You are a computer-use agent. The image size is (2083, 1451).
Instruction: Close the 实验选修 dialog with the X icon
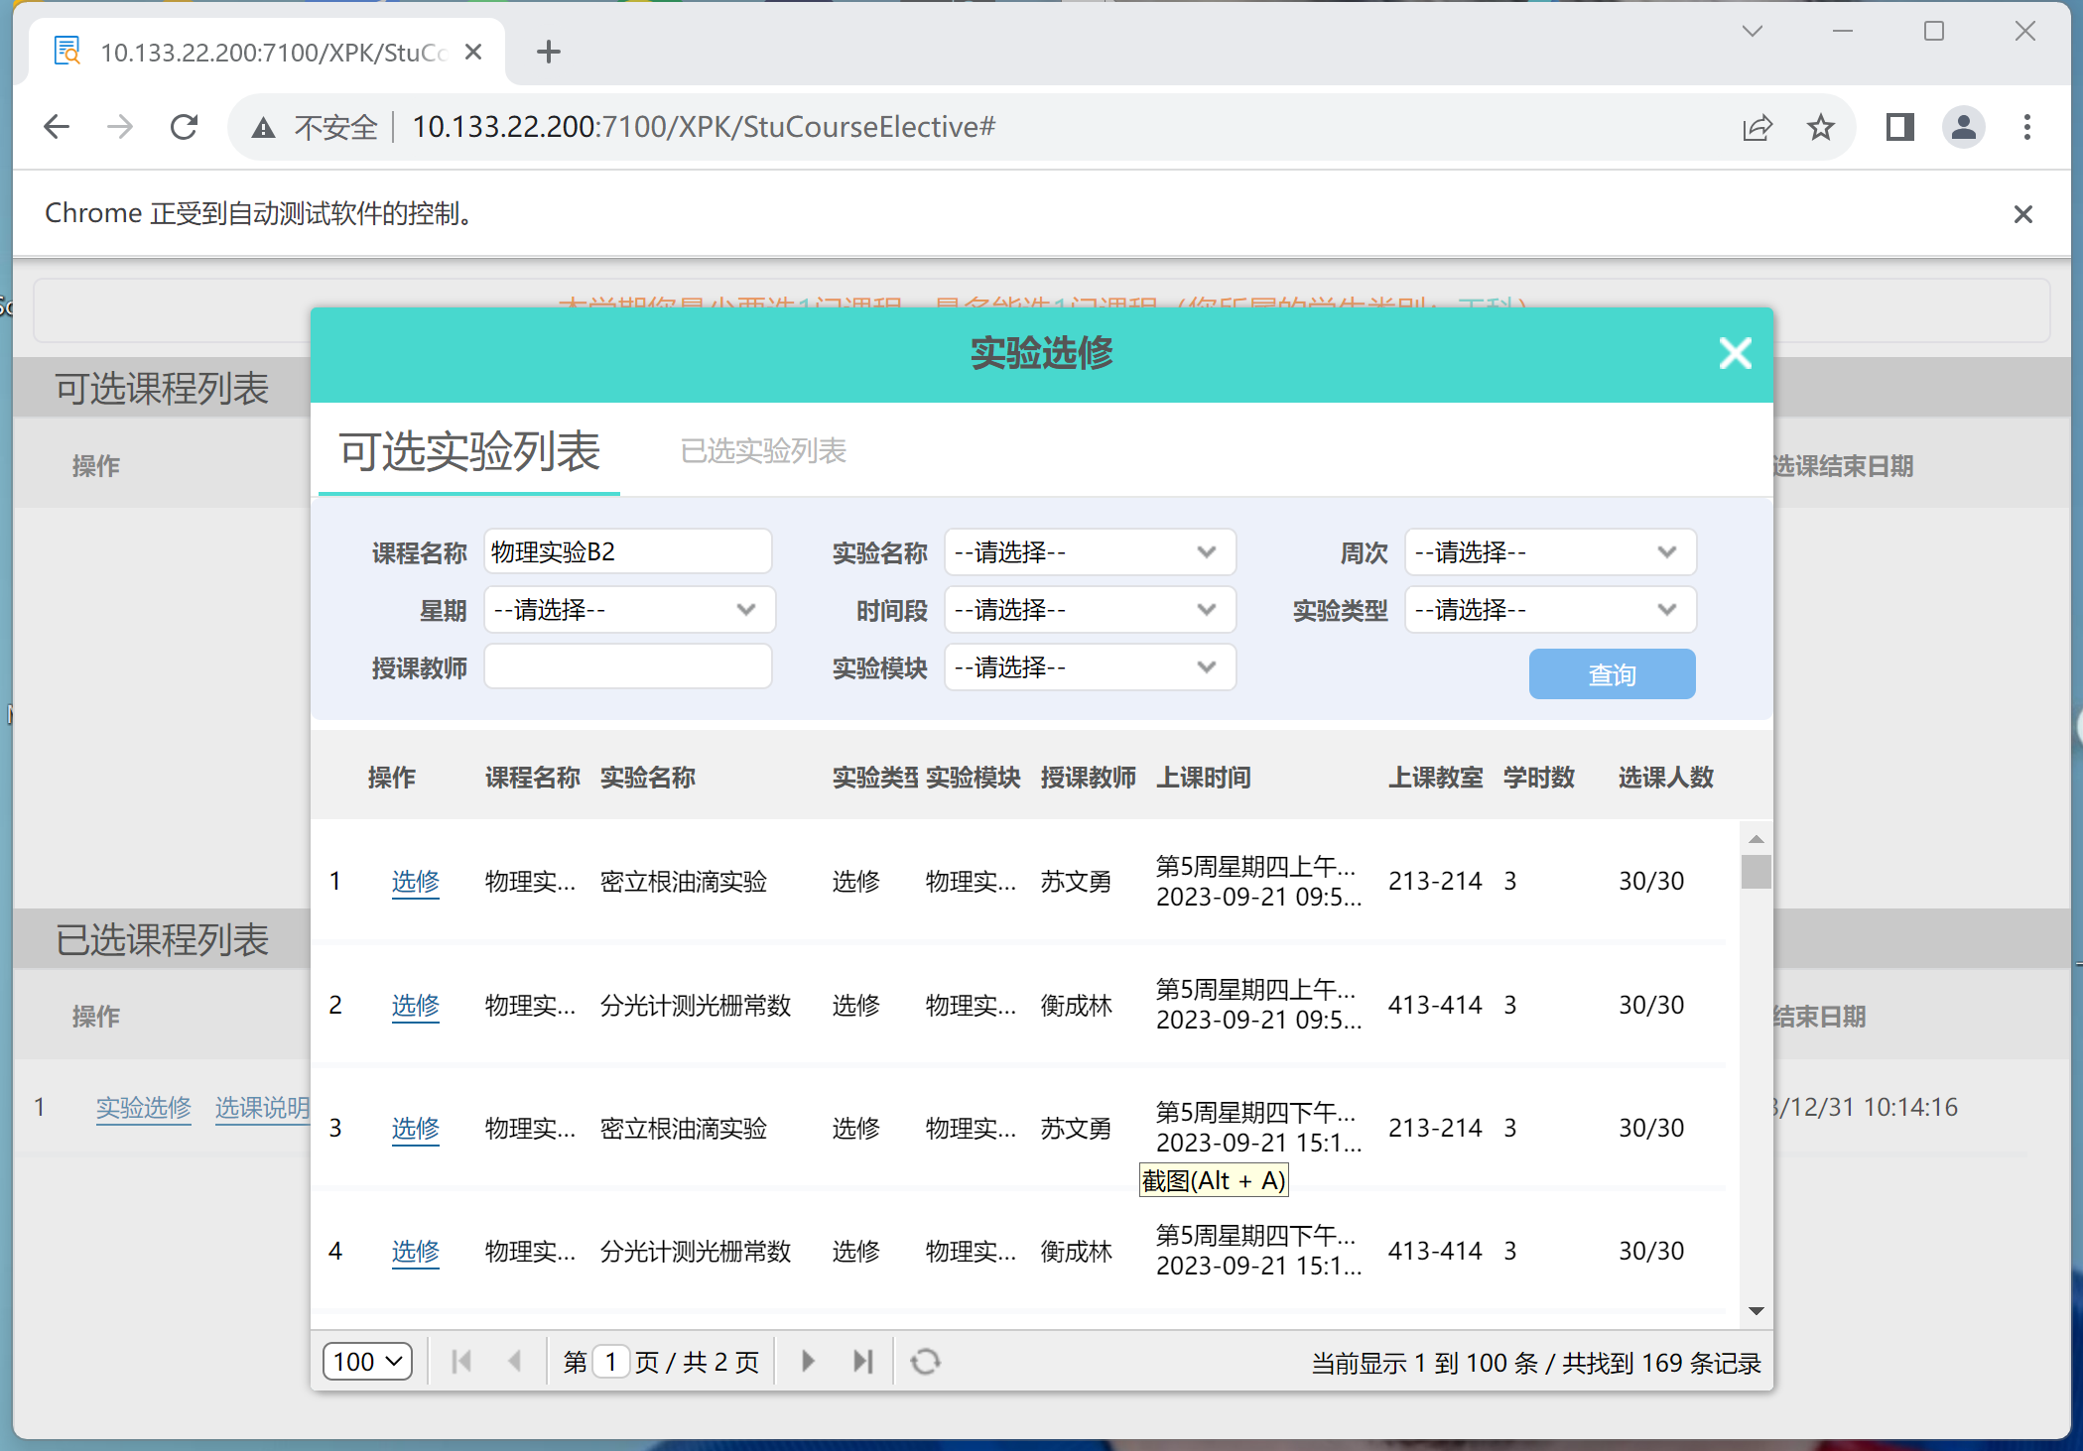[1735, 353]
